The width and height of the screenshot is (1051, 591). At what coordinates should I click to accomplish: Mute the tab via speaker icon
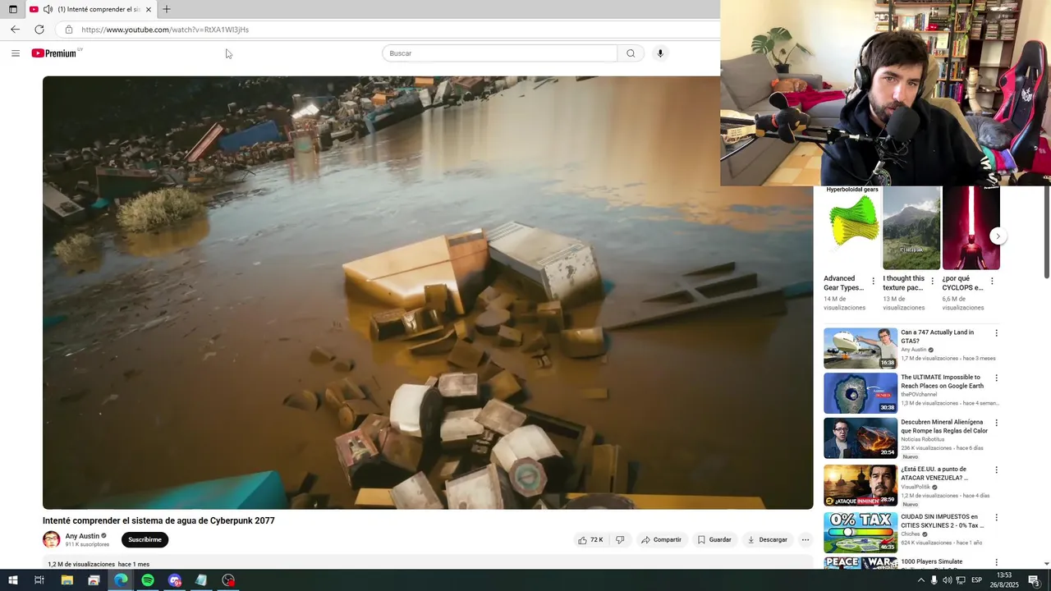pyautogui.click(x=48, y=9)
